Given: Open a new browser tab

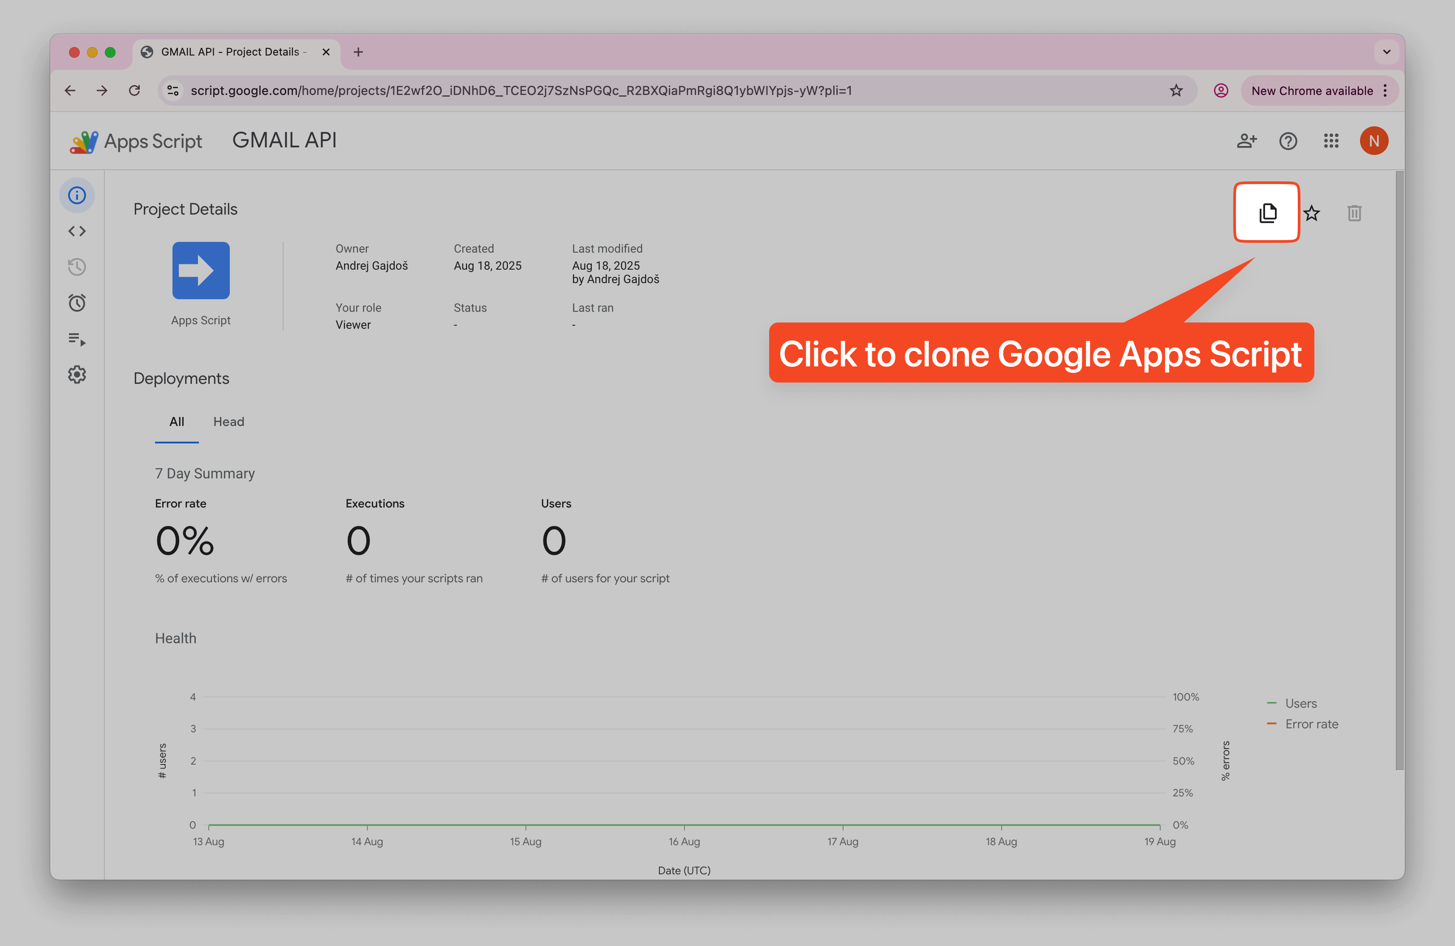Looking at the screenshot, I should (358, 52).
